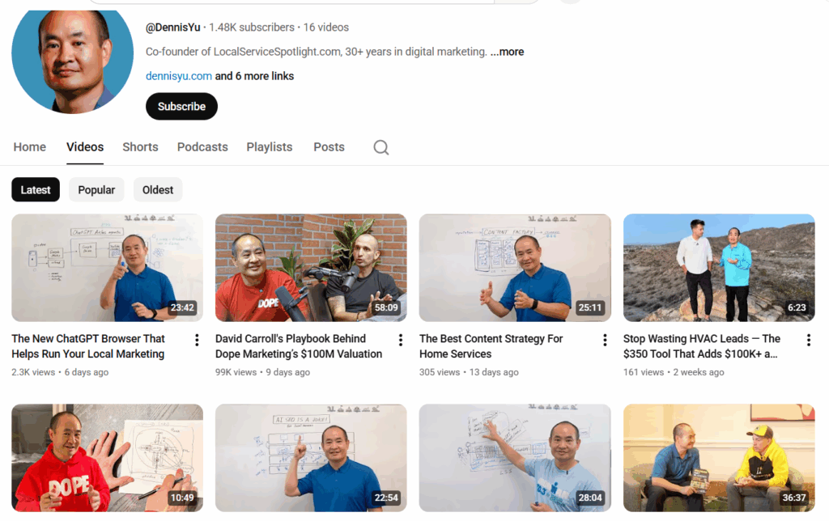Expand the 'and 6 more links' list
829x521 pixels.
click(254, 76)
